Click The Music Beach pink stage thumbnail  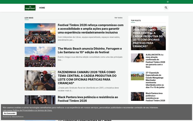coord(40,57)
